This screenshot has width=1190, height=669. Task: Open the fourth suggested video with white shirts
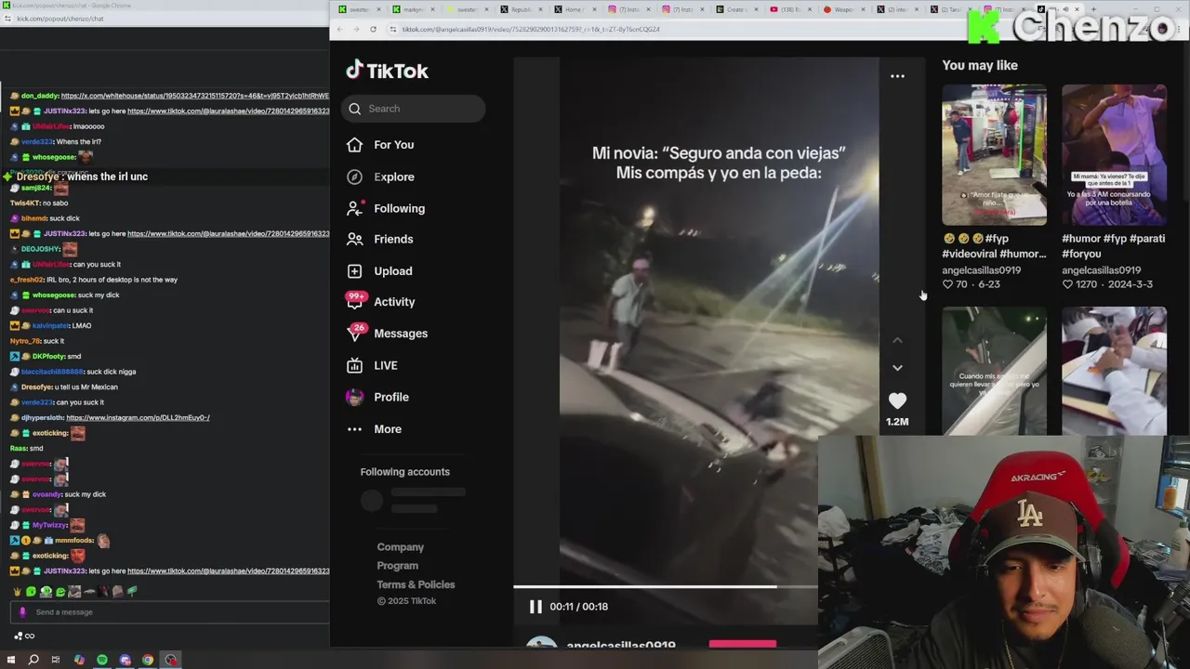(1114, 371)
